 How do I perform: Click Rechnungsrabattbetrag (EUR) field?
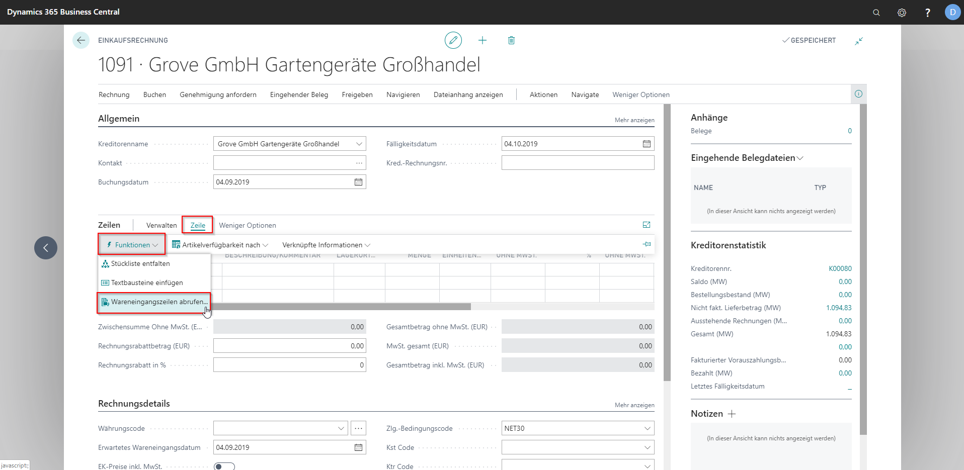(x=289, y=346)
